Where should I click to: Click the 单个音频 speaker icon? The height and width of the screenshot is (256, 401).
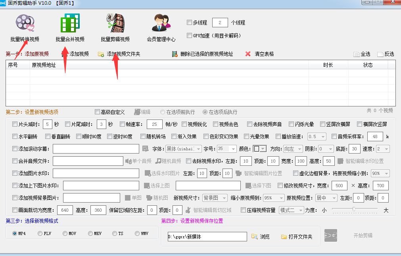(x=128, y=161)
